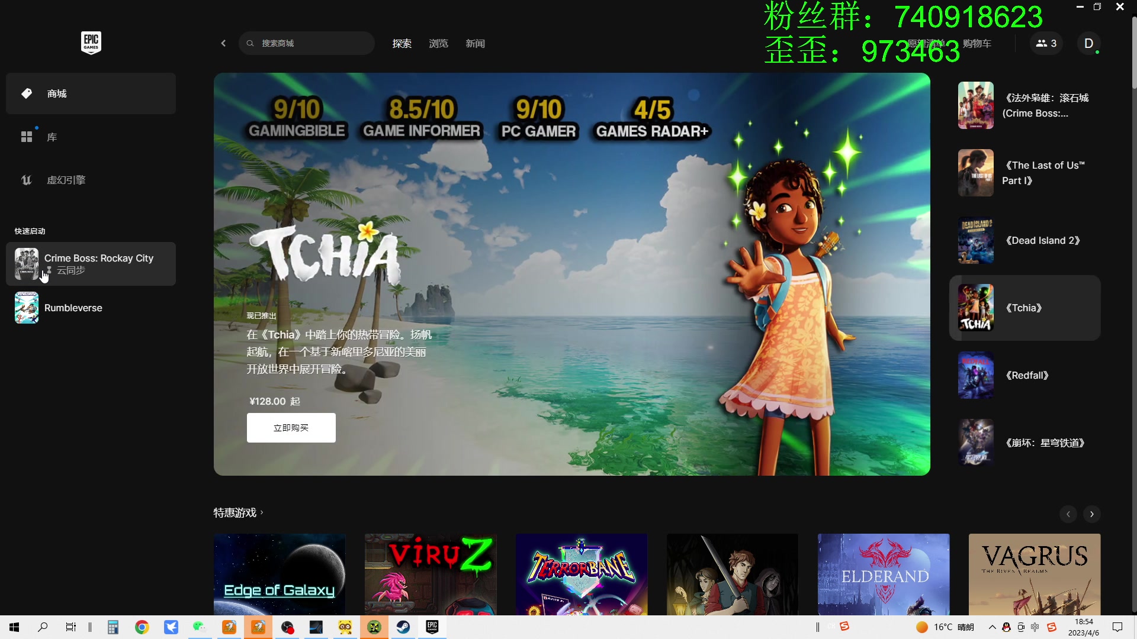Click the 搜索商城 search field
The width and height of the screenshot is (1137, 639).
pos(307,43)
